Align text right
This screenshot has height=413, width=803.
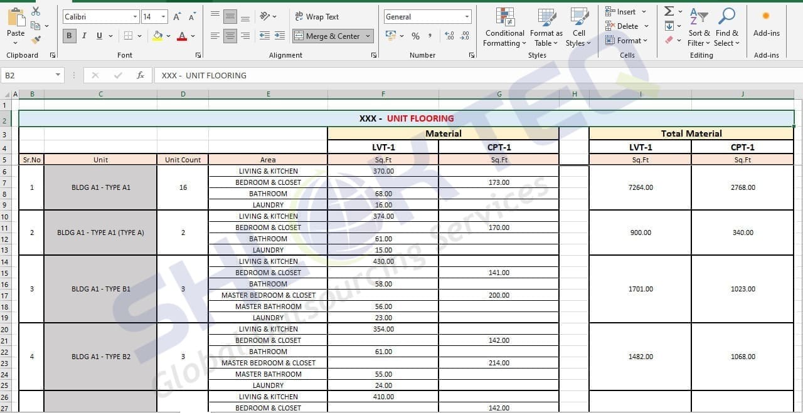coord(245,36)
